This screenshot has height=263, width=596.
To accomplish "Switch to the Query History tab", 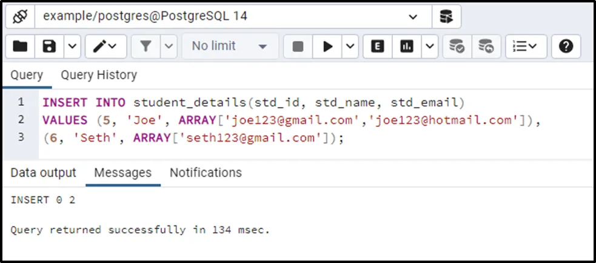I will point(99,75).
